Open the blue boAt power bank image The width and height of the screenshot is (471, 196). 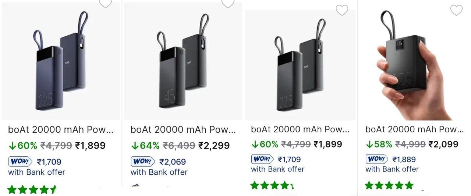click(x=61, y=61)
